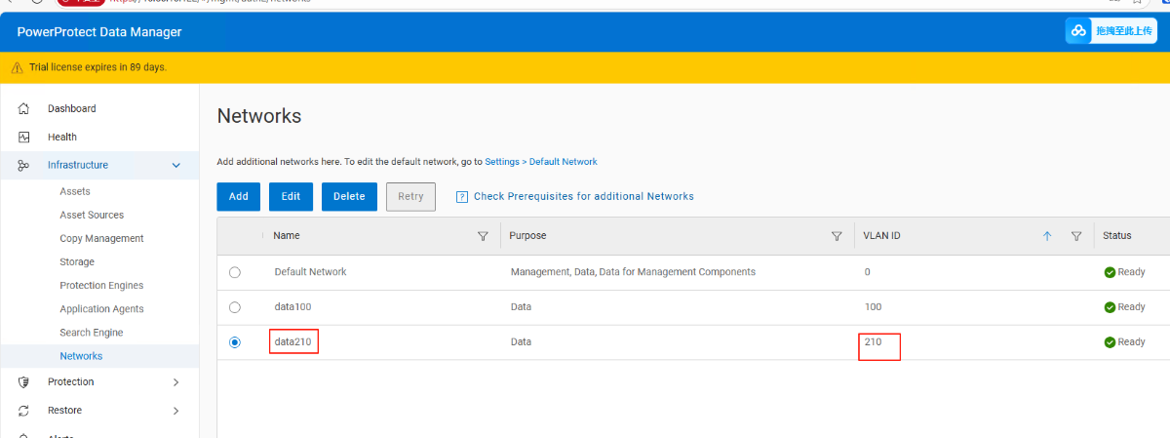Click the upload button with Chinese label
The image size is (1170, 438).
point(1111,31)
